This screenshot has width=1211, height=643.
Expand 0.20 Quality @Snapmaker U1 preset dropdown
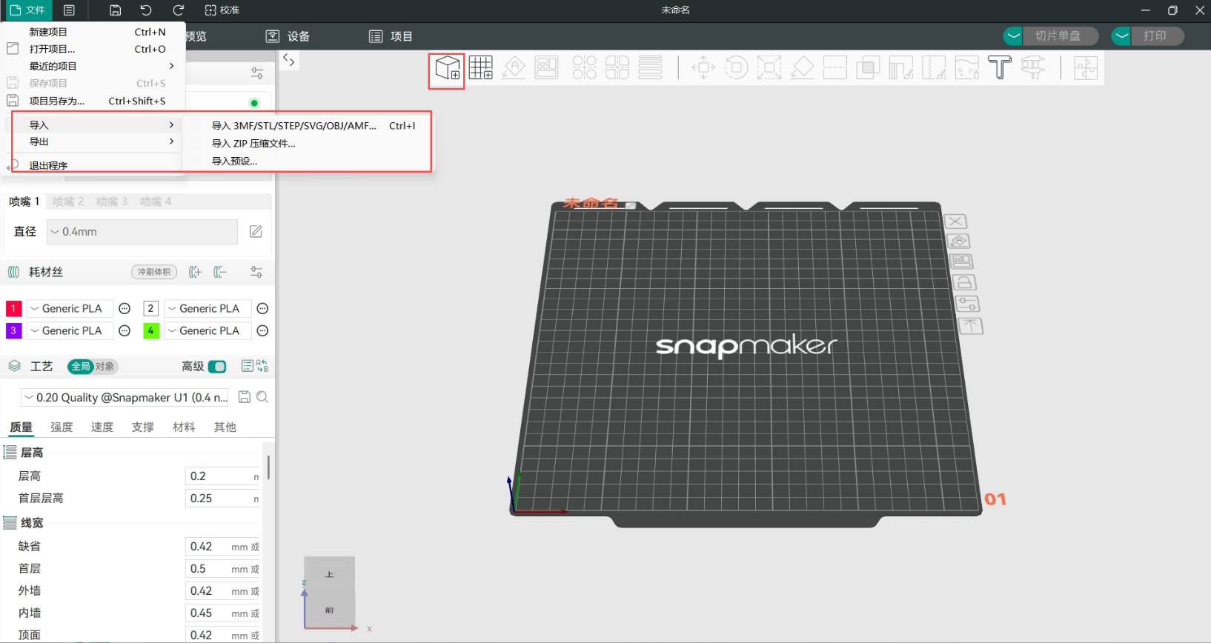click(125, 398)
